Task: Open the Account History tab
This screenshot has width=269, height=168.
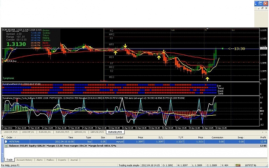Action: 25,160
